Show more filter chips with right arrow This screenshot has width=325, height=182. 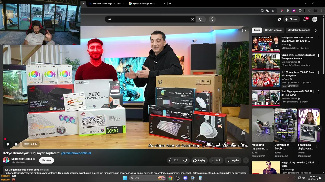pos(316,30)
